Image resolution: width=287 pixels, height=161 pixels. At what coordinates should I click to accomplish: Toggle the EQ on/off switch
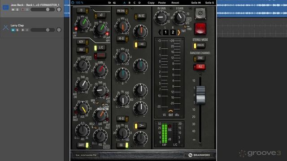[122, 145]
